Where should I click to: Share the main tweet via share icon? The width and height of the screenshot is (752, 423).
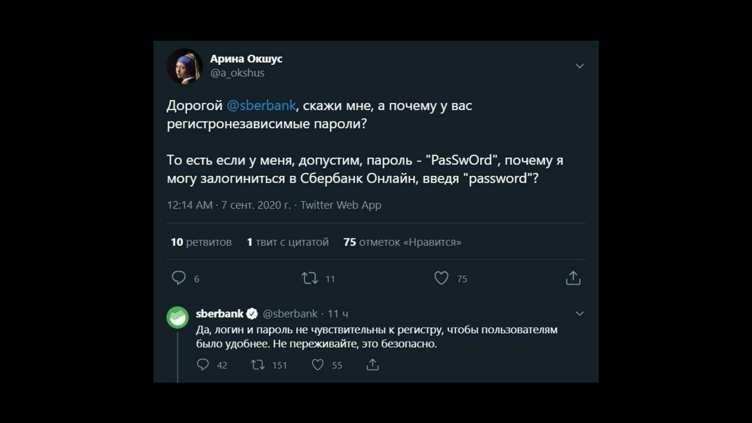point(573,278)
